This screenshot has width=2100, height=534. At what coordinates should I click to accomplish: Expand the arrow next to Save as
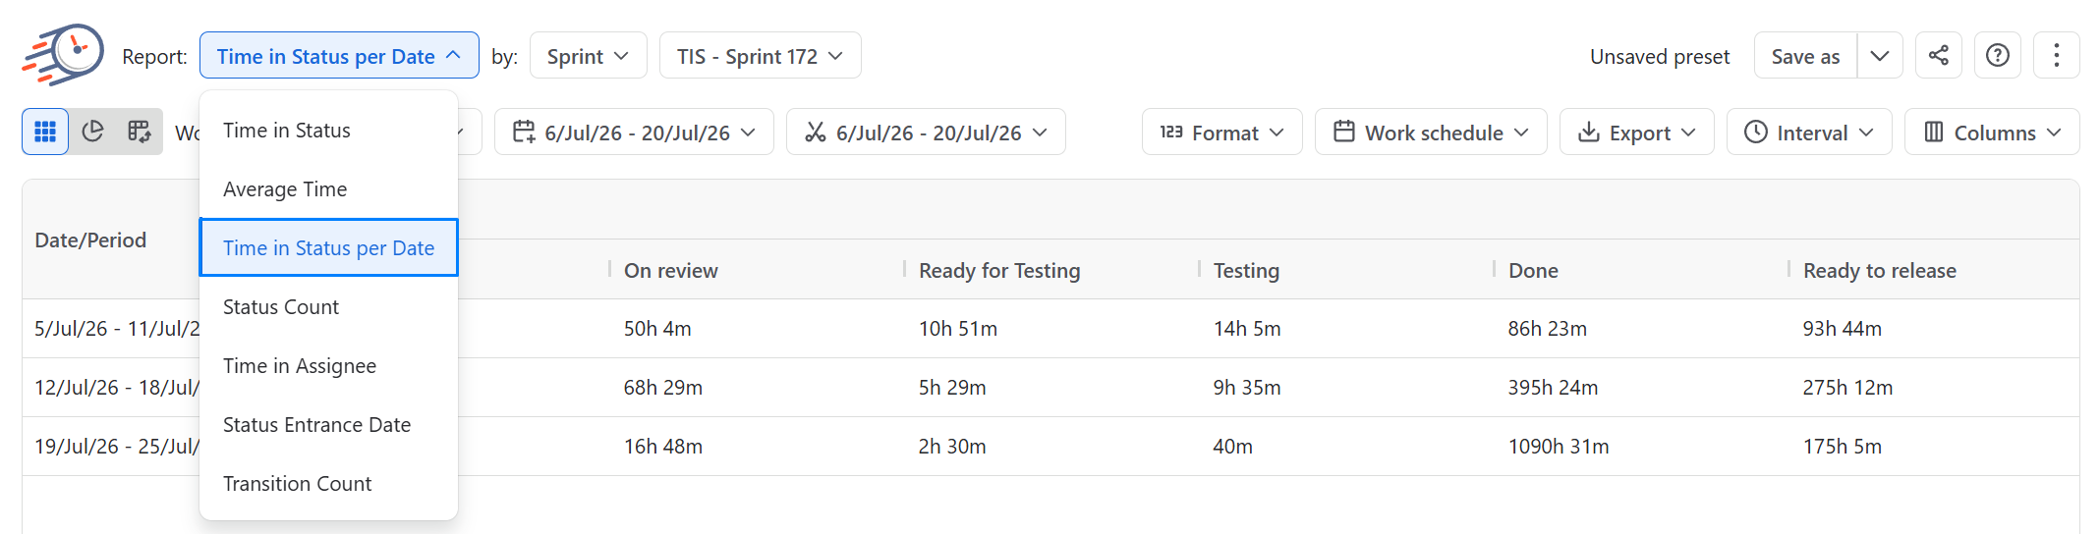[x=1879, y=55]
